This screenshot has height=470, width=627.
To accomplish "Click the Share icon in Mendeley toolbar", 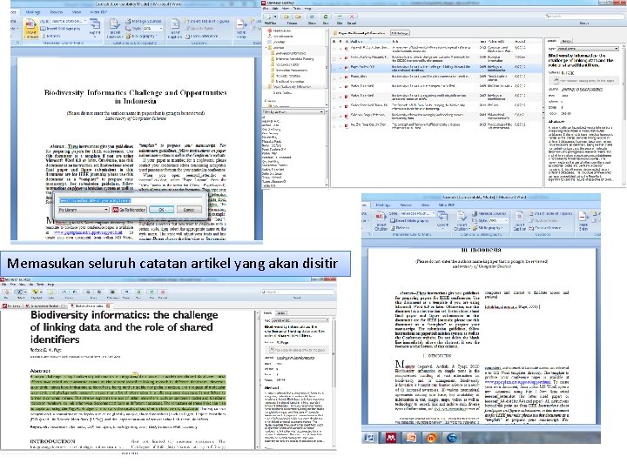I will [312, 17].
